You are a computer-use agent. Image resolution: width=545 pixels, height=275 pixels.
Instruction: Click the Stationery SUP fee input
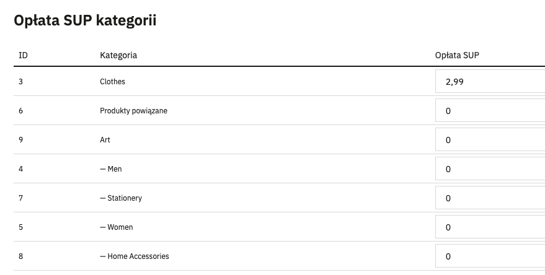coord(490,198)
